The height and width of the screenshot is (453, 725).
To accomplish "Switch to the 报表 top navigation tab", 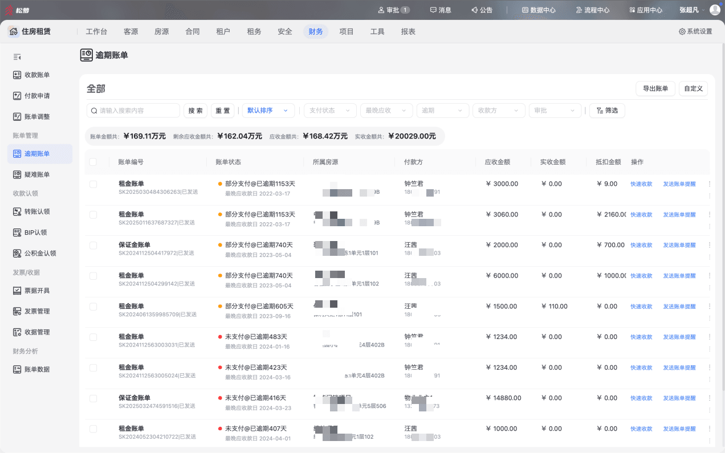I will click(408, 32).
